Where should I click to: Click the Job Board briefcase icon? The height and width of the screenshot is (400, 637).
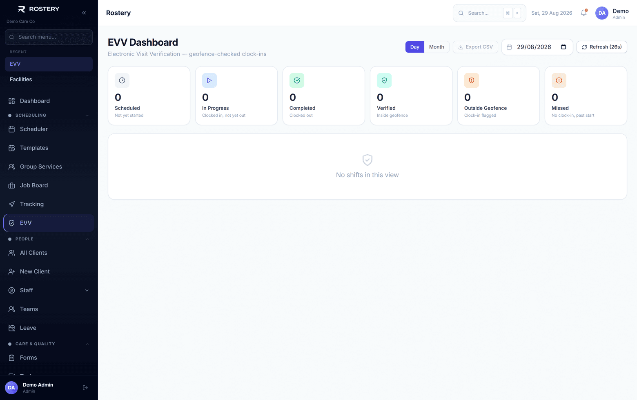coord(12,185)
